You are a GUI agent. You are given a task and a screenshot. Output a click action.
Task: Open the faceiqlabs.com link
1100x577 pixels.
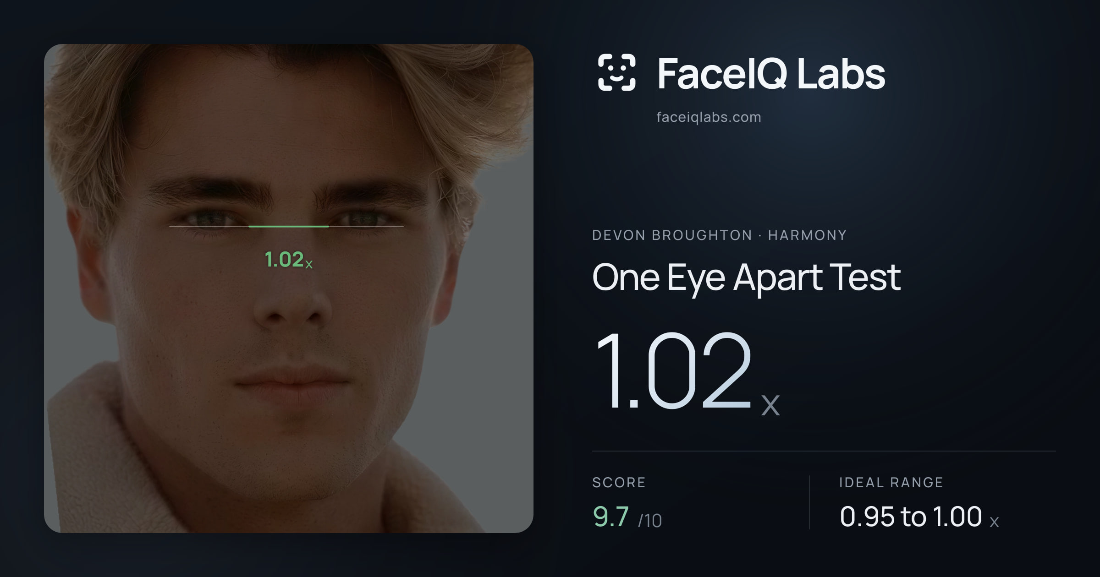pos(709,117)
